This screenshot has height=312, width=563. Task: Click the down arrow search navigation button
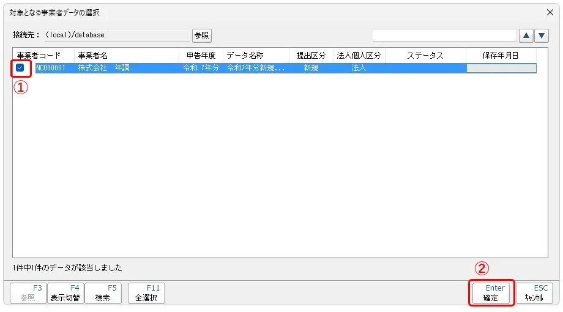tap(542, 35)
